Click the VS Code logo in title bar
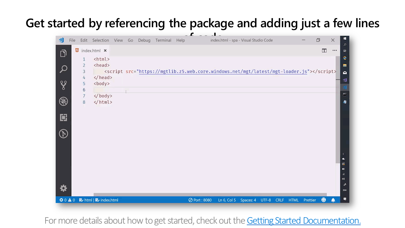This screenshot has height=228, width=405. (x=61, y=40)
